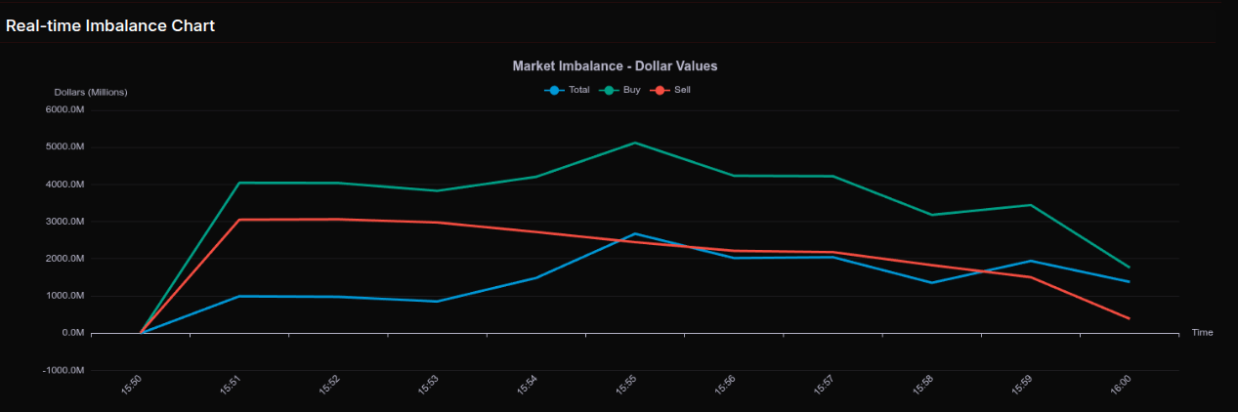The height and width of the screenshot is (412, 1238).
Task: Toggle the Buy series in legend
Action: click(619, 90)
